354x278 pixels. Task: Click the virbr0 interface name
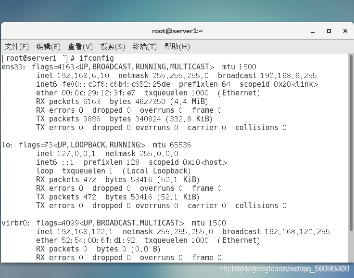14,223
